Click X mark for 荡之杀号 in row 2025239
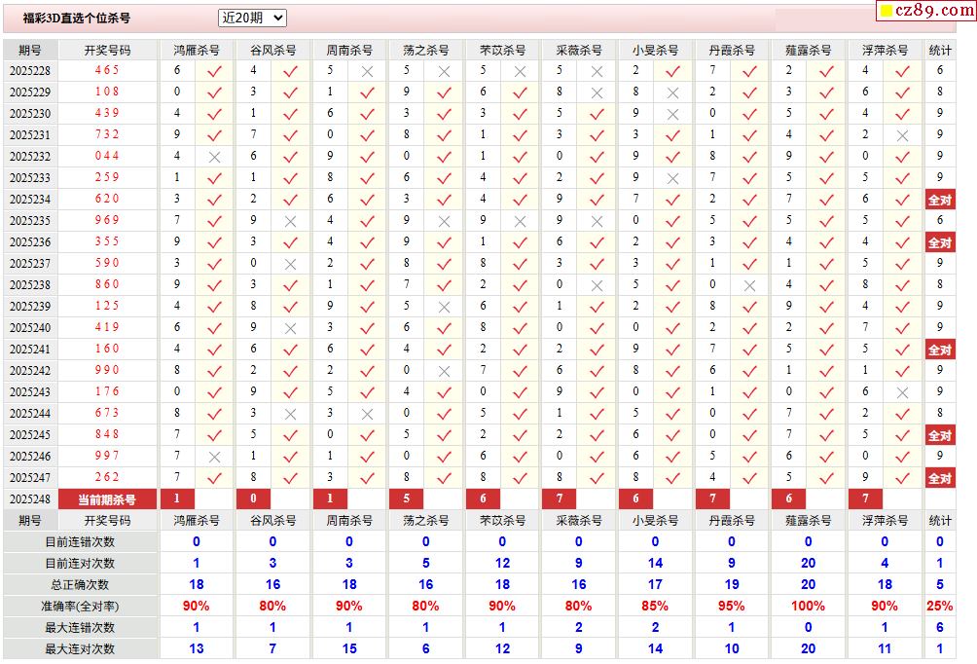The image size is (977, 664). coord(445,308)
